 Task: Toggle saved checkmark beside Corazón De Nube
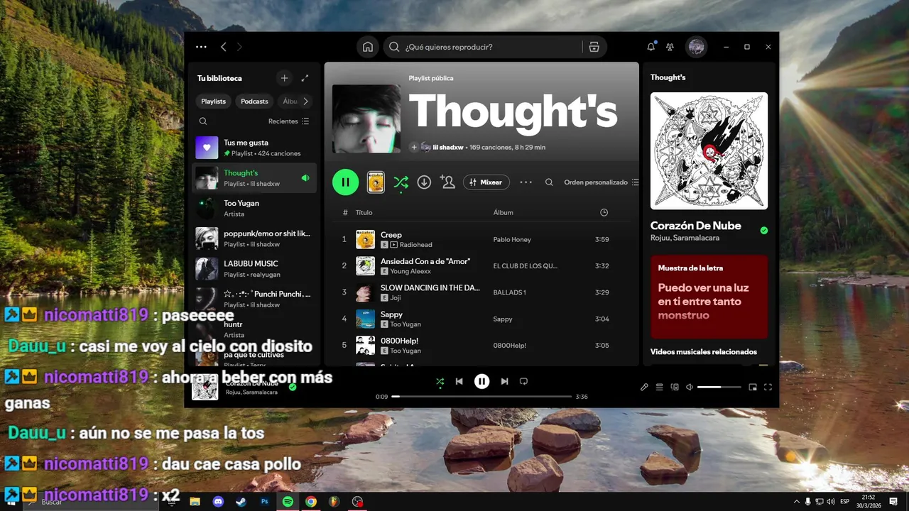pyautogui.click(x=764, y=231)
